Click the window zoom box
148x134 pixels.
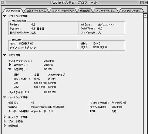[x=142, y=3]
